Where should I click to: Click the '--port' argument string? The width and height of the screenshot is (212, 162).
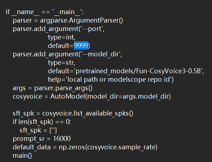[x=93, y=29]
